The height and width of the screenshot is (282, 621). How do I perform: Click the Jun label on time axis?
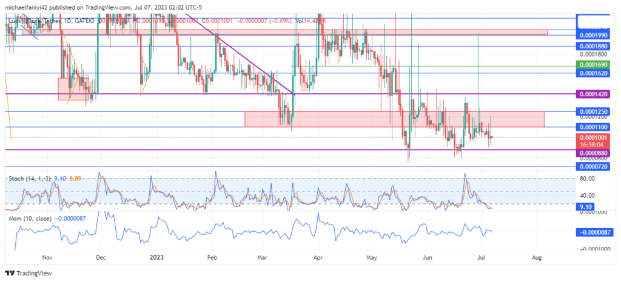click(428, 258)
